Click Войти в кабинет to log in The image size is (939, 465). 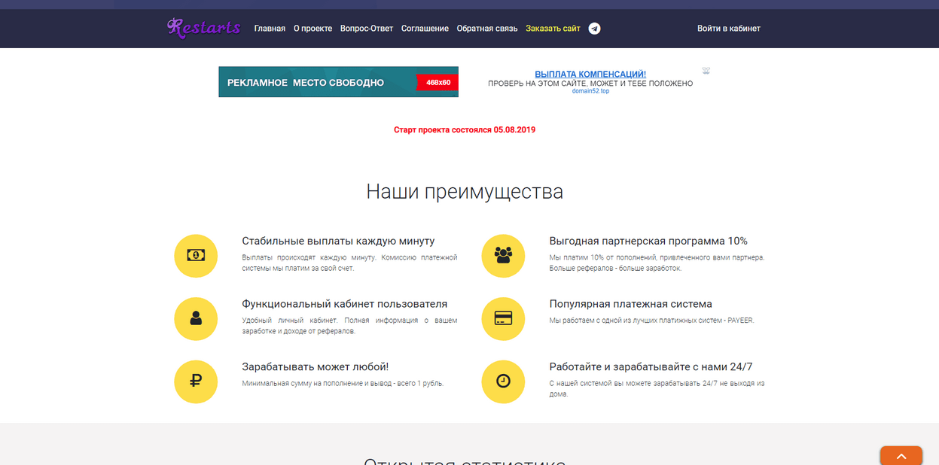(x=728, y=29)
